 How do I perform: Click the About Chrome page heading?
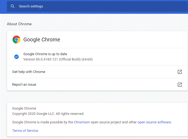pos(19,24)
